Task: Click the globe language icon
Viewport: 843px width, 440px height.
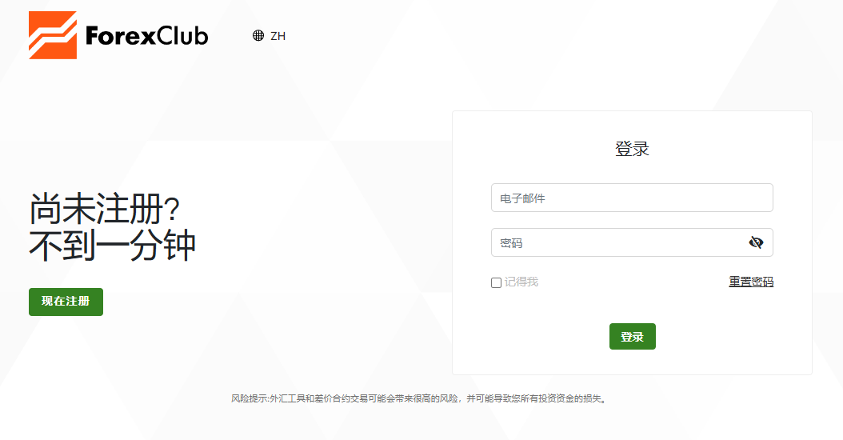Action: pos(258,35)
